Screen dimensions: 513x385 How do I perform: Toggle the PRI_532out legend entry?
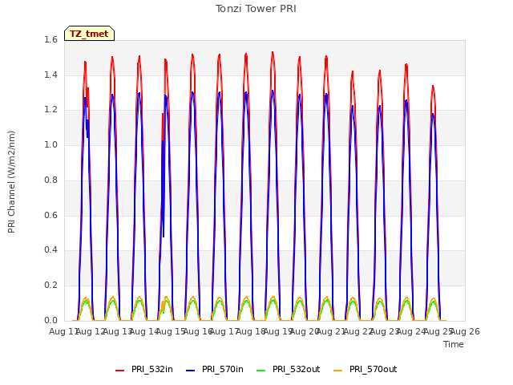289,369
